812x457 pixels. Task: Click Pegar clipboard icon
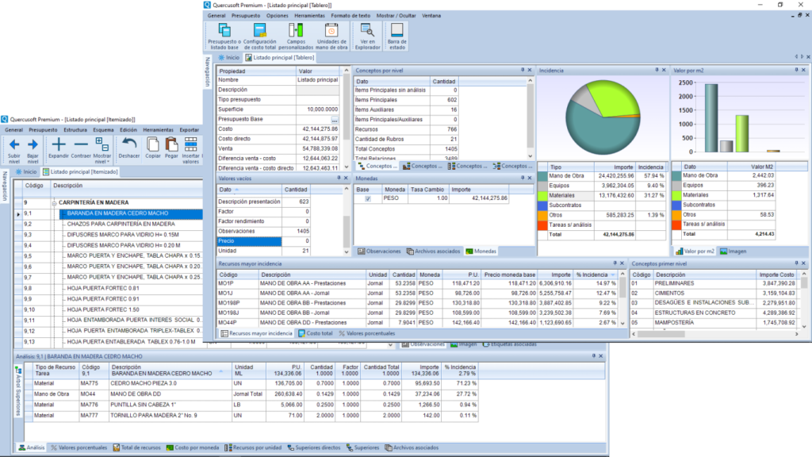171,144
